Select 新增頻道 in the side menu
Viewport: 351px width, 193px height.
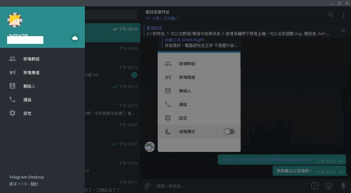tap(31, 73)
